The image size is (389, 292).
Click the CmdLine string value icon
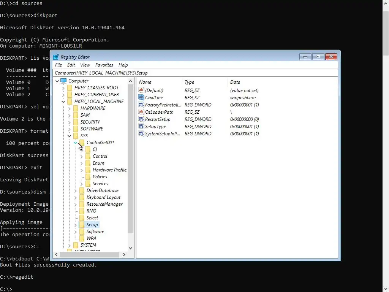pos(141,97)
